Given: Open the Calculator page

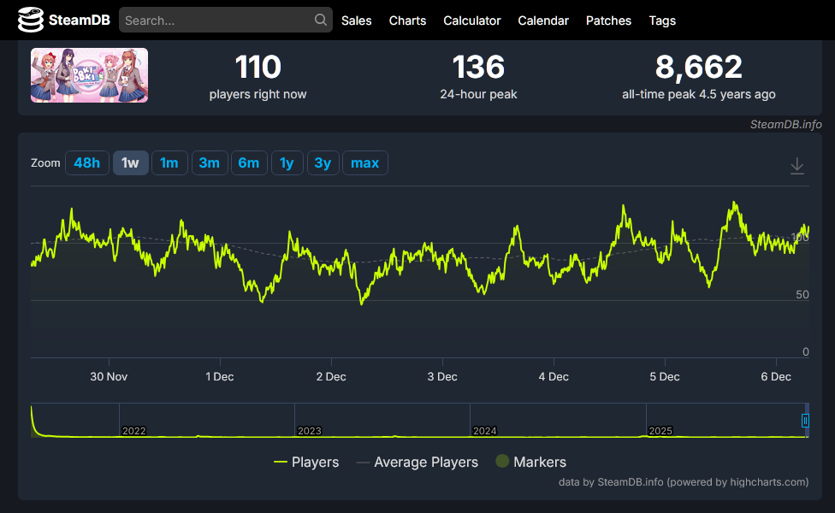Looking at the screenshot, I should pyautogui.click(x=471, y=21).
